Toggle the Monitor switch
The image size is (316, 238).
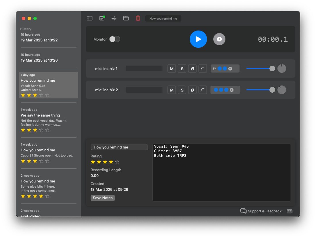(x=115, y=39)
